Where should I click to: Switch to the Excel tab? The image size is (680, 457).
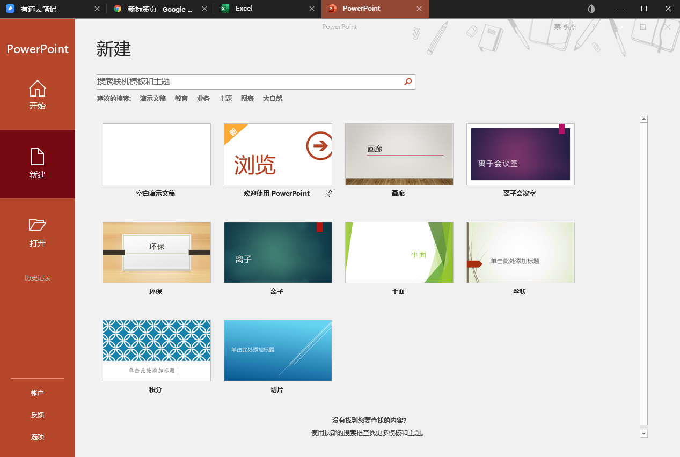[x=267, y=9]
